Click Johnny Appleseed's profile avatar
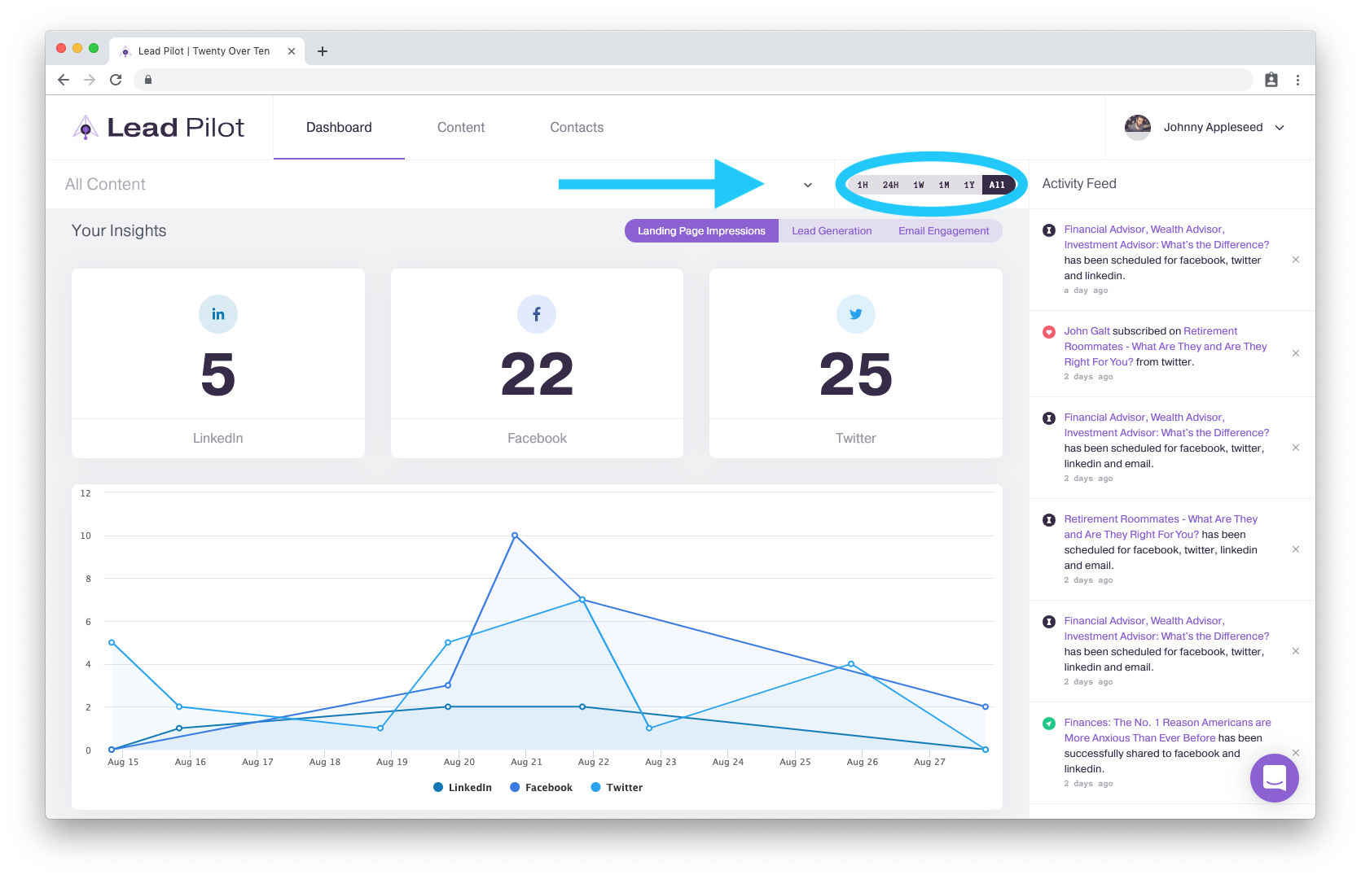The width and height of the screenshot is (1361, 879). coord(1138,127)
